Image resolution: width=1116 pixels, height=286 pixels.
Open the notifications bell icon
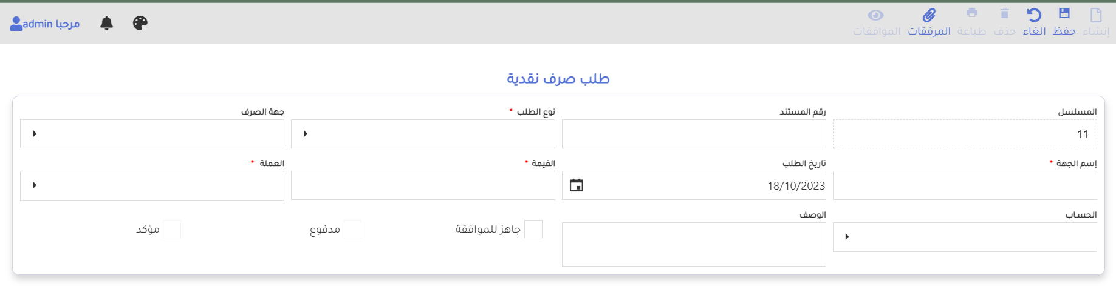(107, 23)
